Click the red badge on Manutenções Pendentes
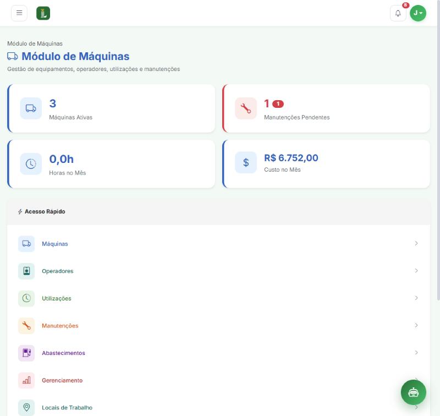Image resolution: width=440 pixels, height=416 pixels. [278, 104]
